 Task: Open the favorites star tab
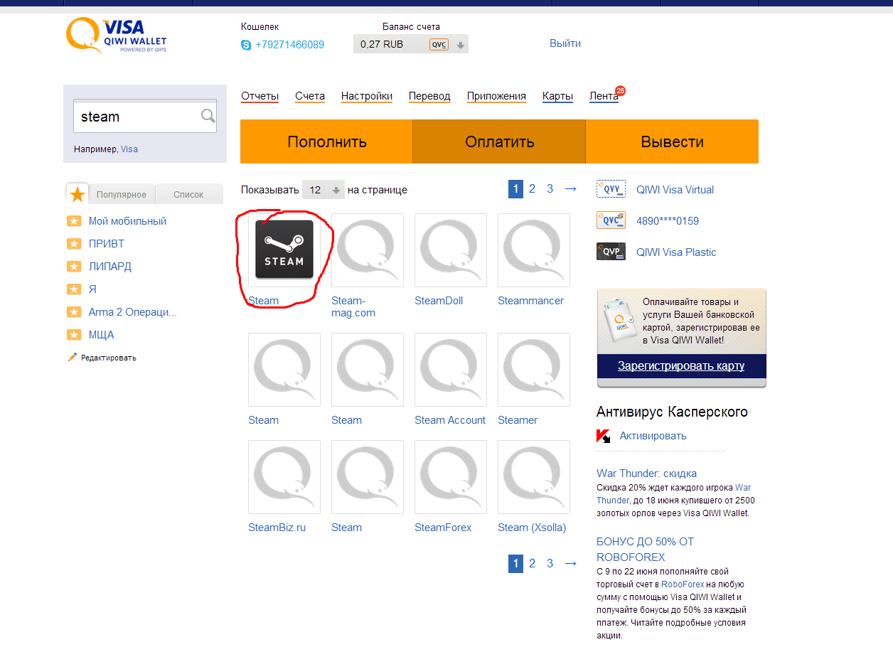(x=77, y=194)
